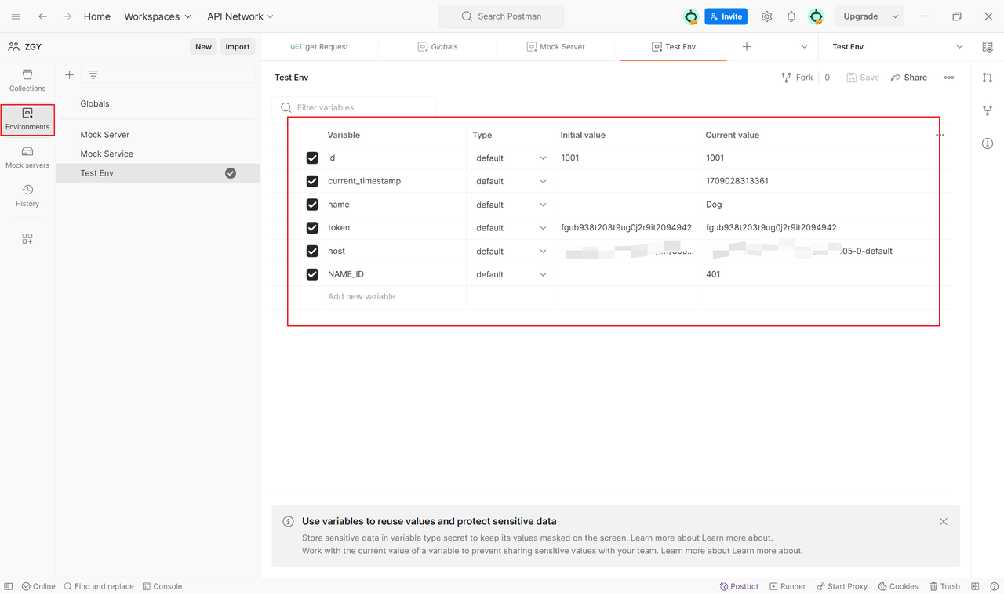Open the help icon in status bar

coord(994,586)
